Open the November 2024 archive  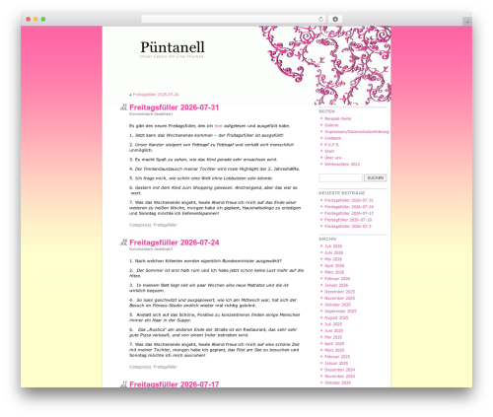pyautogui.click(x=339, y=377)
